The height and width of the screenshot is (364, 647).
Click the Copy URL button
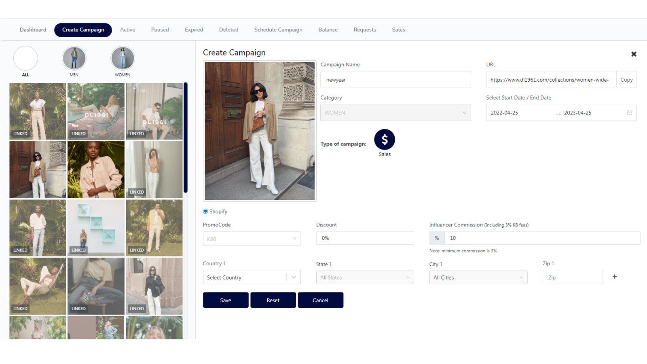point(626,80)
